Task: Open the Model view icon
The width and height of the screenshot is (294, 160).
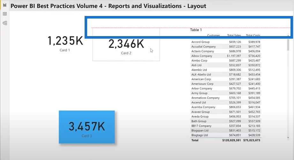Action: click(x=5, y=23)
